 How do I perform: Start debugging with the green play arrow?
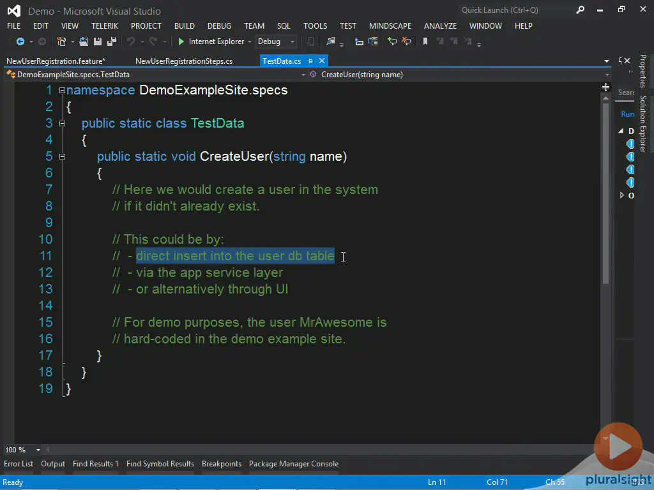[x=181, y=41]
